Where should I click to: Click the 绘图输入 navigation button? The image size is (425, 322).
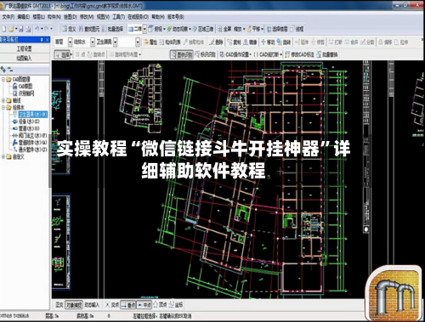pyautogui.click(x=25, y=58)
